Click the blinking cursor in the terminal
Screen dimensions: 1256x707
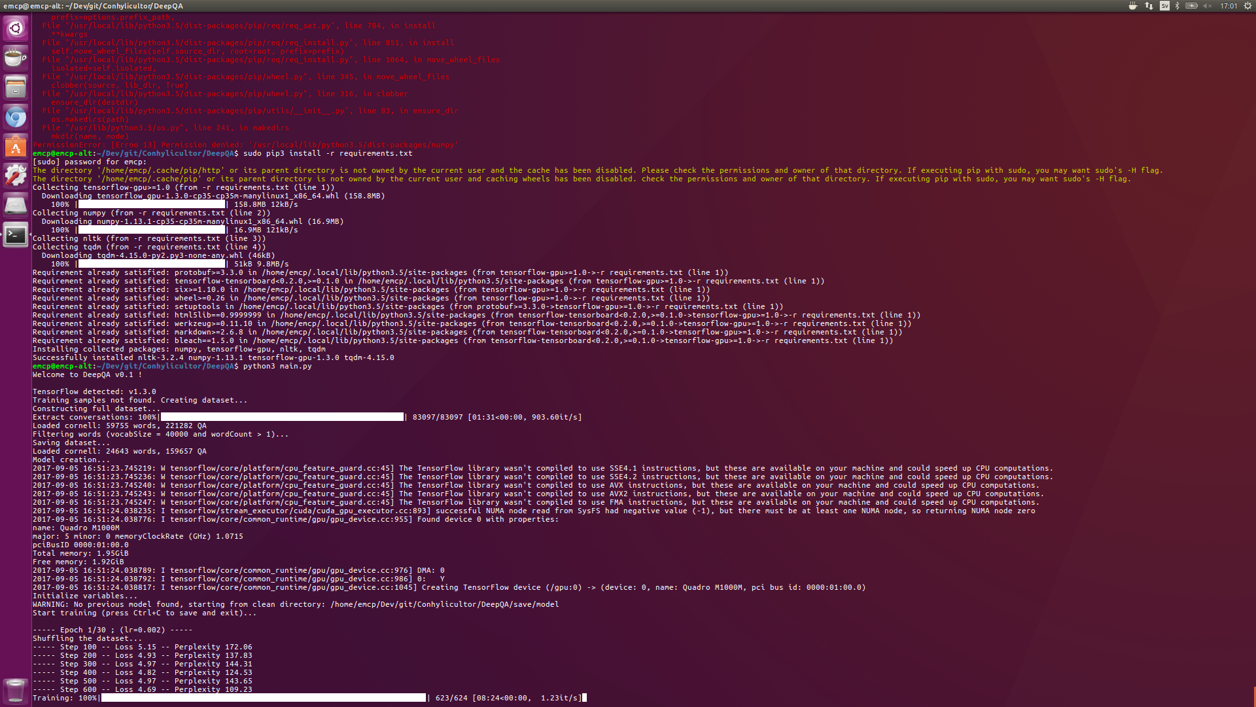coord(584,698)
